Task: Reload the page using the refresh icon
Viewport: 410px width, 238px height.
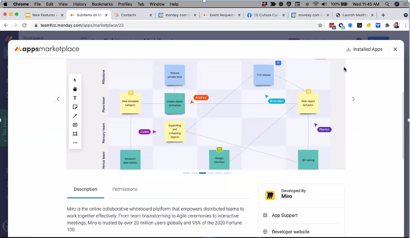Action: coord(25,26)
